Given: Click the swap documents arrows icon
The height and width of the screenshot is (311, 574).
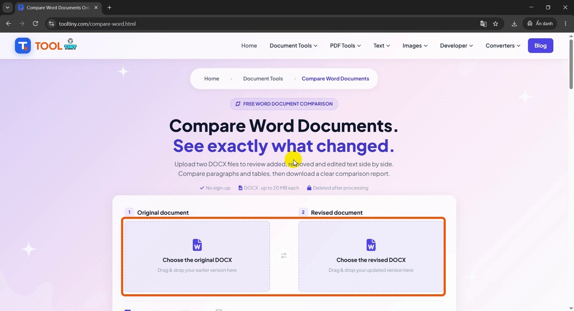Looking at the screenshot, I should [284, 255].
